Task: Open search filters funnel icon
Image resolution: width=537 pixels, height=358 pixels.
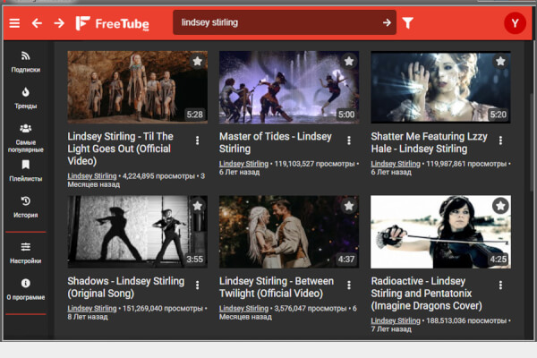Action: coord(407,23)
